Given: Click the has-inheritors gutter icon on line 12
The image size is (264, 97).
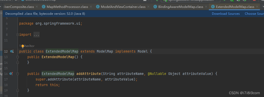Looking at the screenshot, I should (12, 52).
